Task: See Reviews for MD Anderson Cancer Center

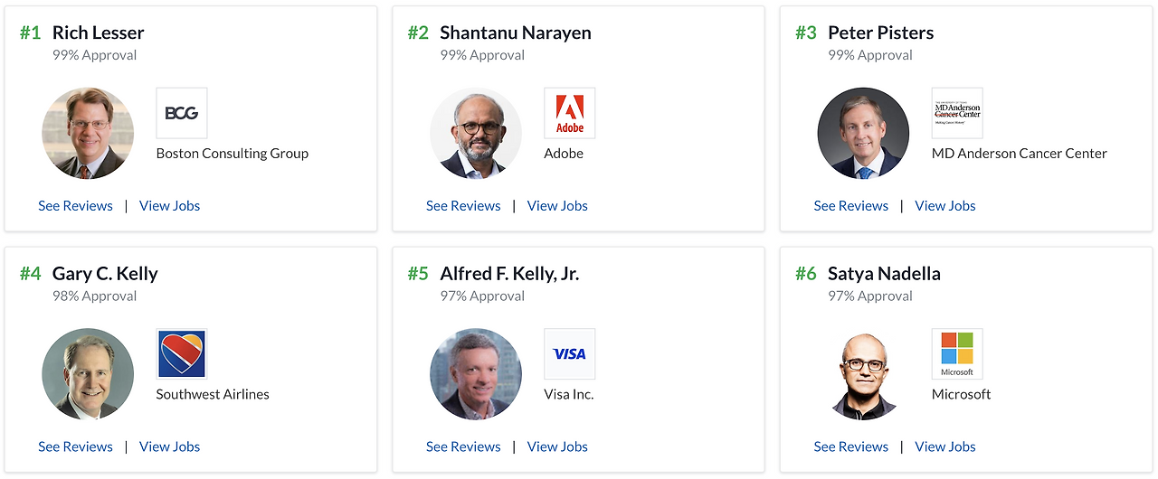Action: tap(850, 206)
